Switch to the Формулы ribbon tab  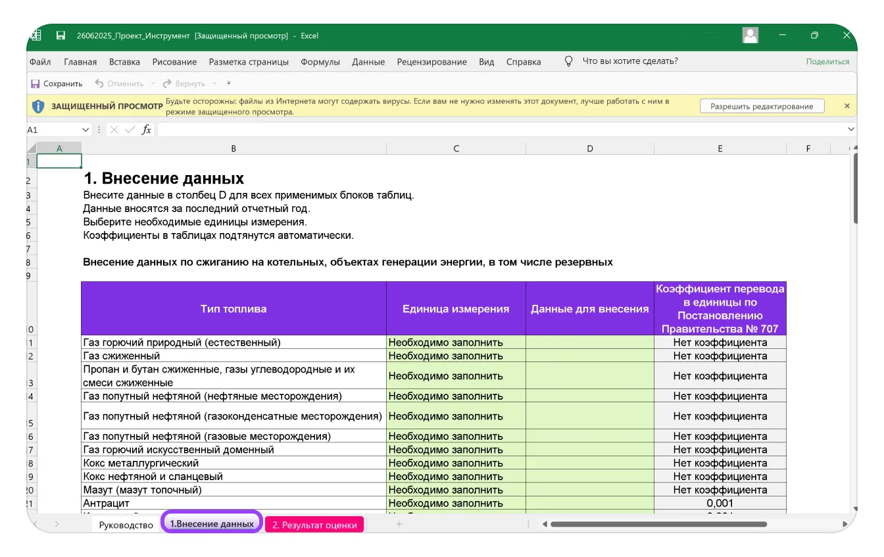(x=320, y=62)
